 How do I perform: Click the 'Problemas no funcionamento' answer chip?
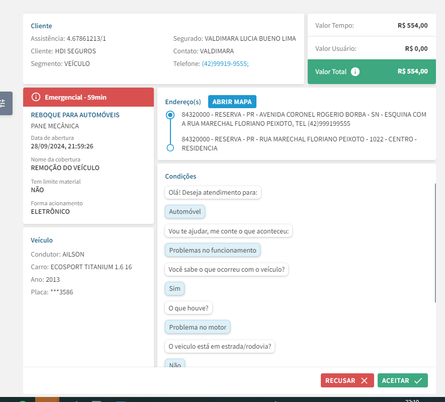pyautogui.click(x=212, y=250)
